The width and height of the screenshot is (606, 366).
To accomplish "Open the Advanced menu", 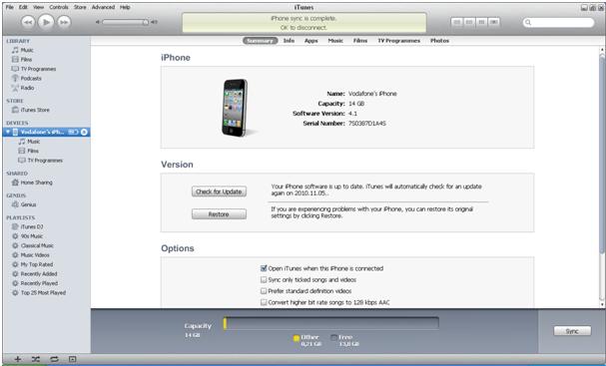I will coord(103,7).
